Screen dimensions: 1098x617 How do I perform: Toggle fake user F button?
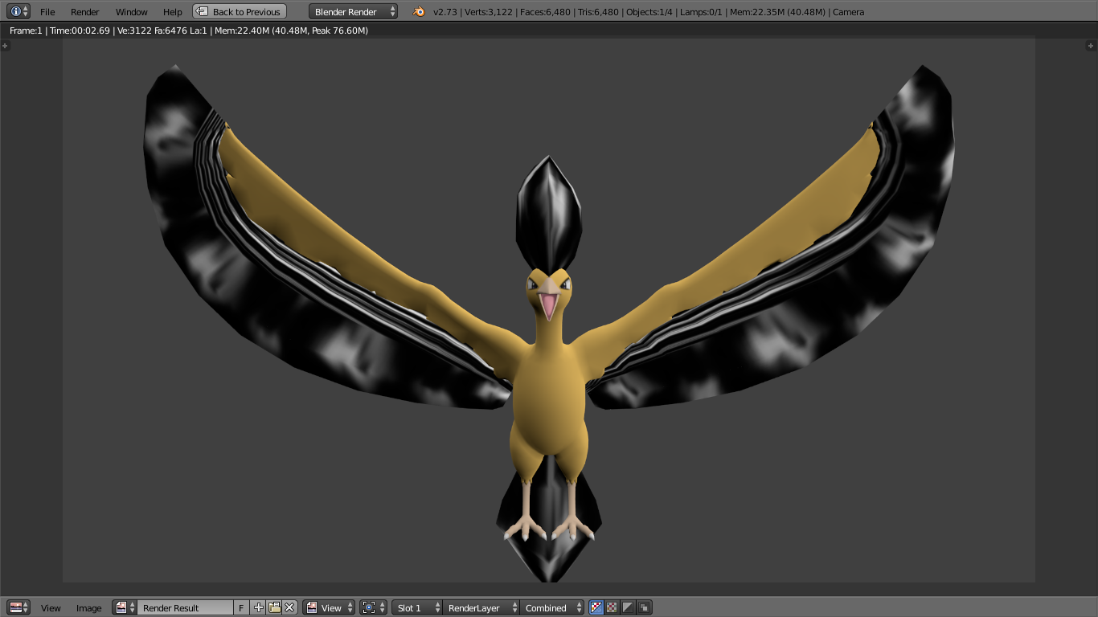coord(241,607)
